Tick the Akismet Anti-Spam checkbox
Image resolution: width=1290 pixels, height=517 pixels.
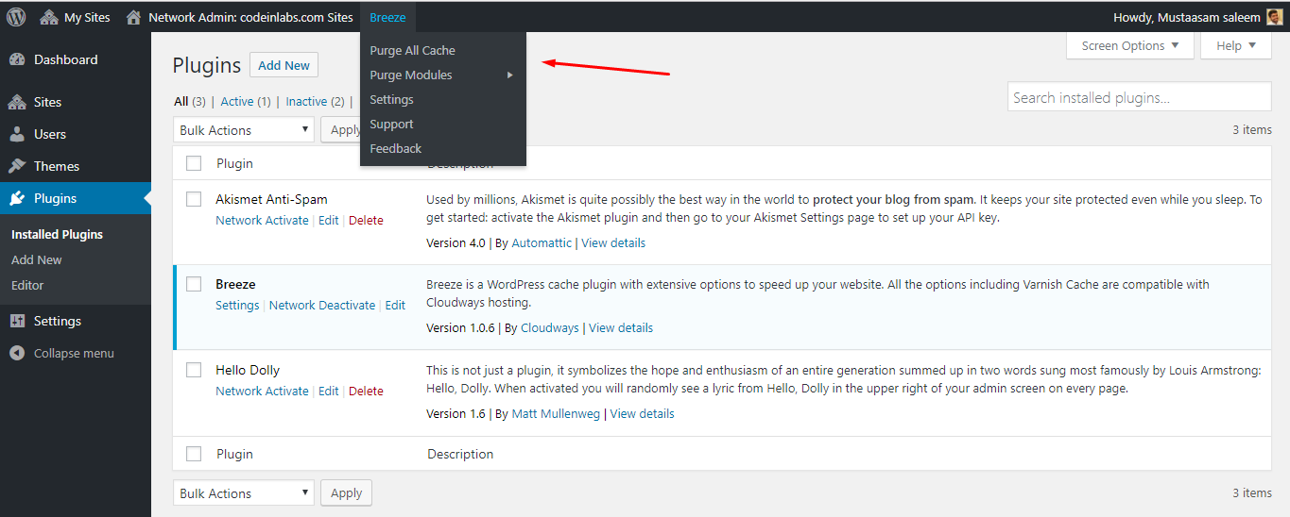(194, 199)
